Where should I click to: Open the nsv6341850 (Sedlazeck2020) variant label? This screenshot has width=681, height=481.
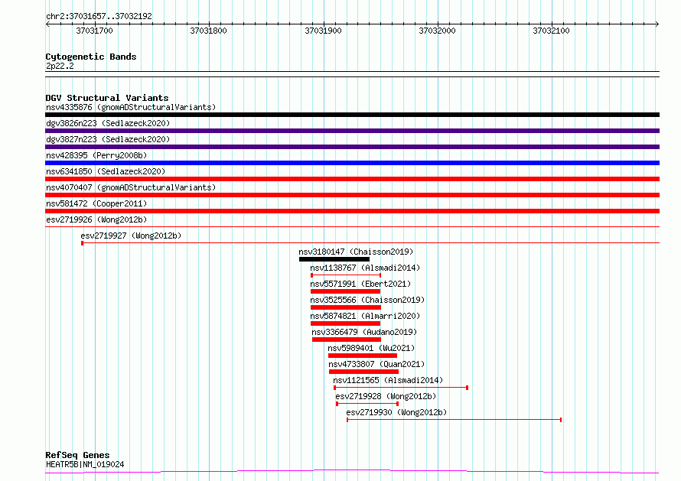tap(105, 171)
